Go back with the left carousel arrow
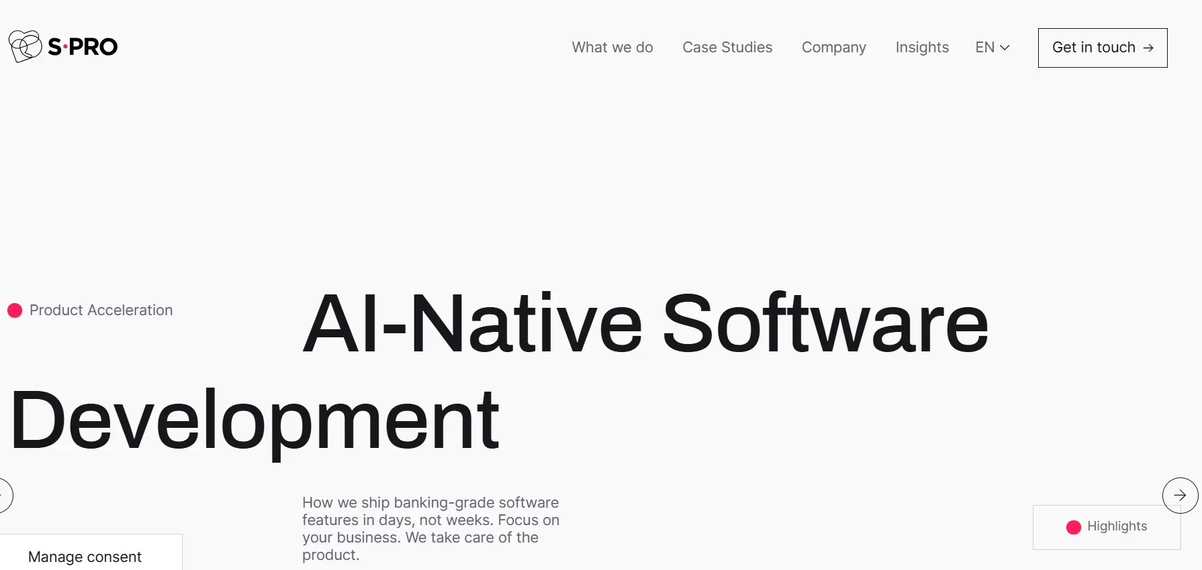 point(5,496)
